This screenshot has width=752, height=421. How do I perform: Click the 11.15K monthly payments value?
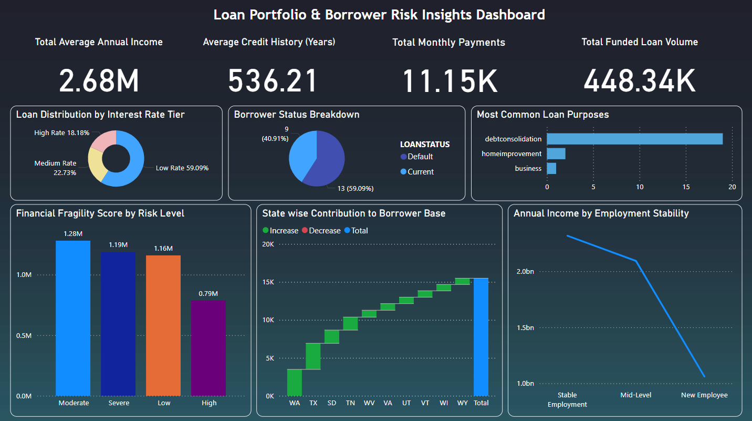pyautogui.click(x=450, y=81)
